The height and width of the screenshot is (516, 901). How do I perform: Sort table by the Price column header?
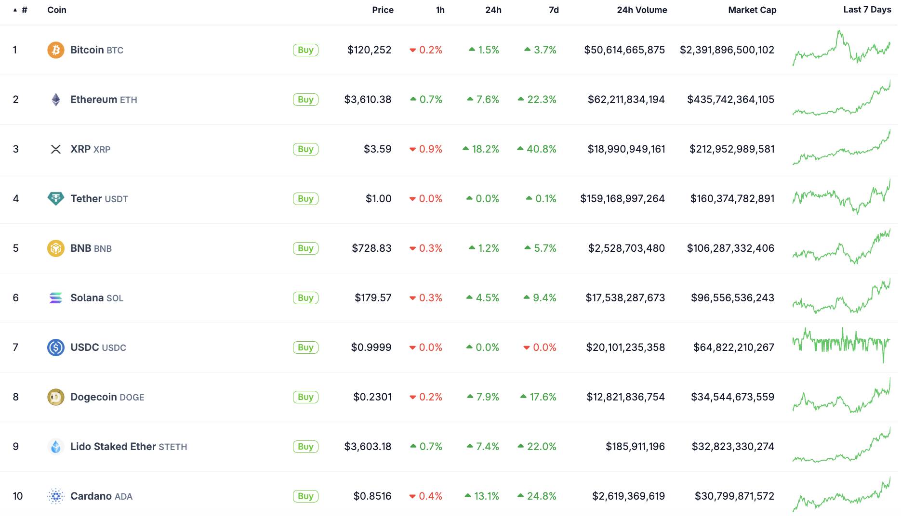(383, 10)
